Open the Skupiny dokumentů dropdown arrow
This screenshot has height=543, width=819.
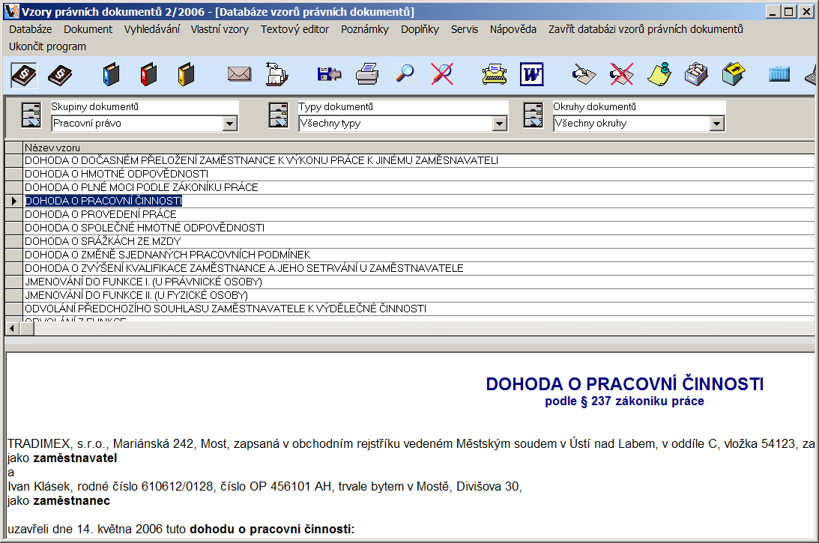pos(229,124)
